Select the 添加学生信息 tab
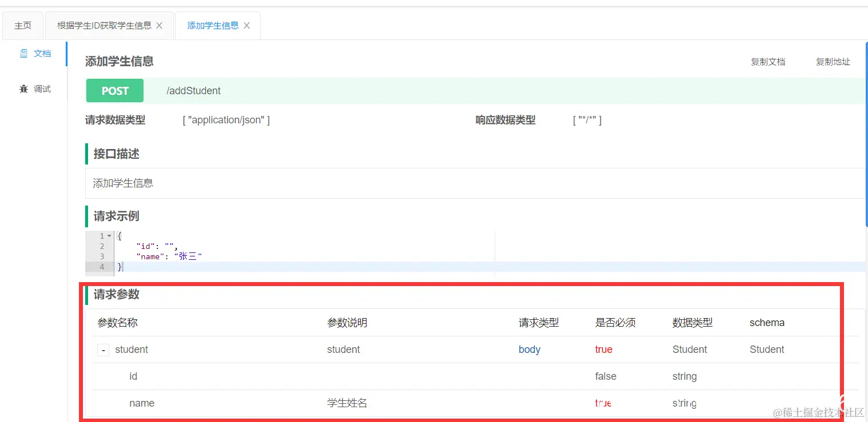 [213, 26]
